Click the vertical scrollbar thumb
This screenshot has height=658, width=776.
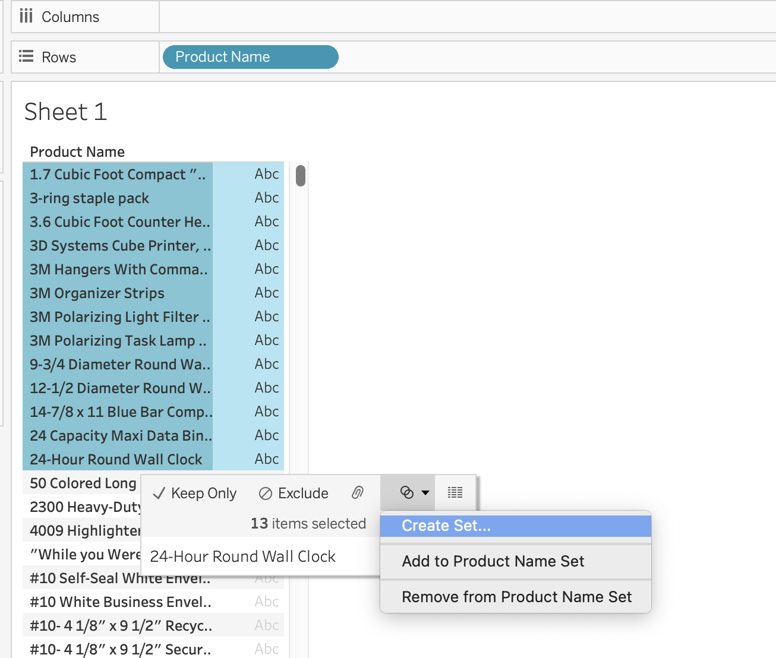coord(301,176)
